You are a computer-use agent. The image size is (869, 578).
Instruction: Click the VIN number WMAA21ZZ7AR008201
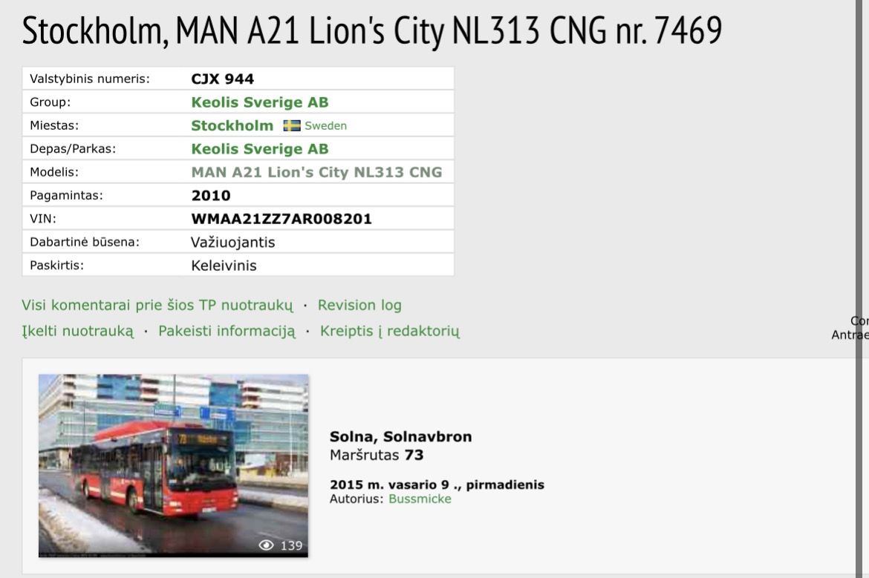click(281, 219)
